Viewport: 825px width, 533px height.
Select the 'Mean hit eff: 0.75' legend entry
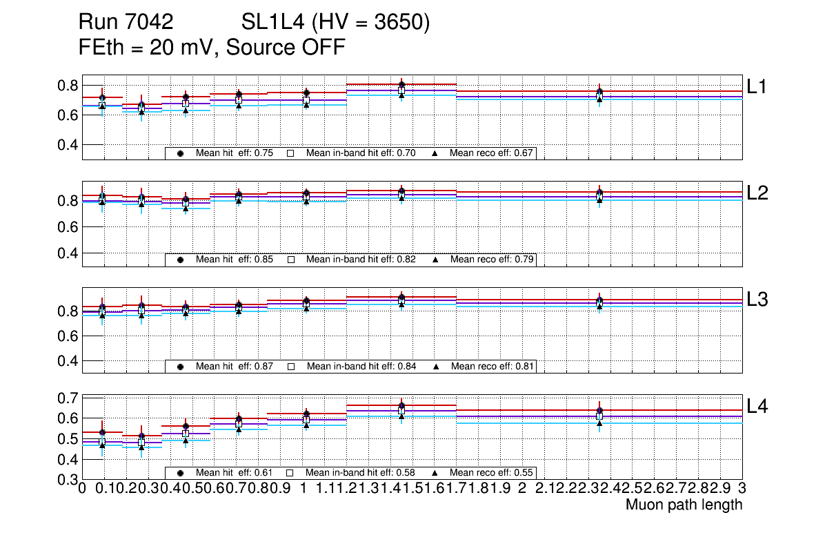pos(234,153)
